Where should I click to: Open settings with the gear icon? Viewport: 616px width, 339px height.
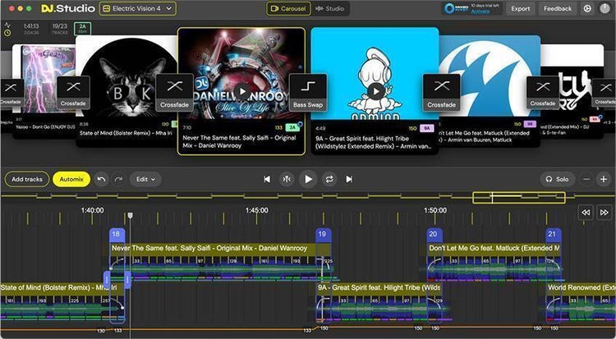[x=587, y=9]
